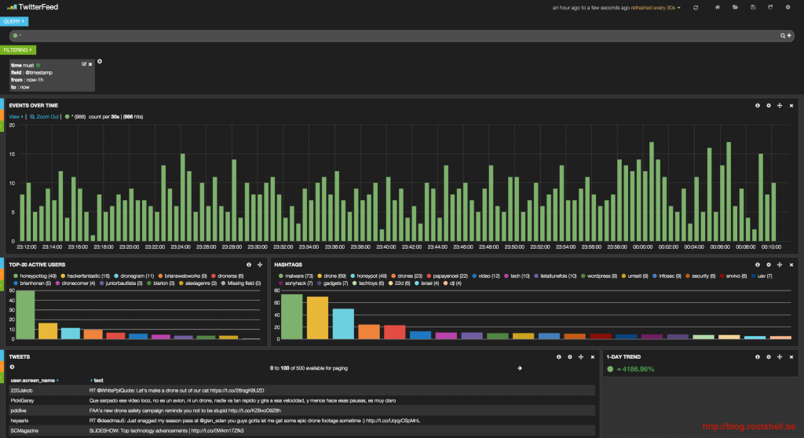804x438 pixels.
Task: Remove the Tweets panel
Action: tap(592, 357)
